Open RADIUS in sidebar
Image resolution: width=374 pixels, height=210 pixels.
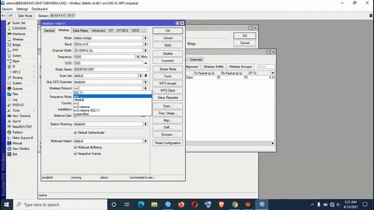(18, 105)
